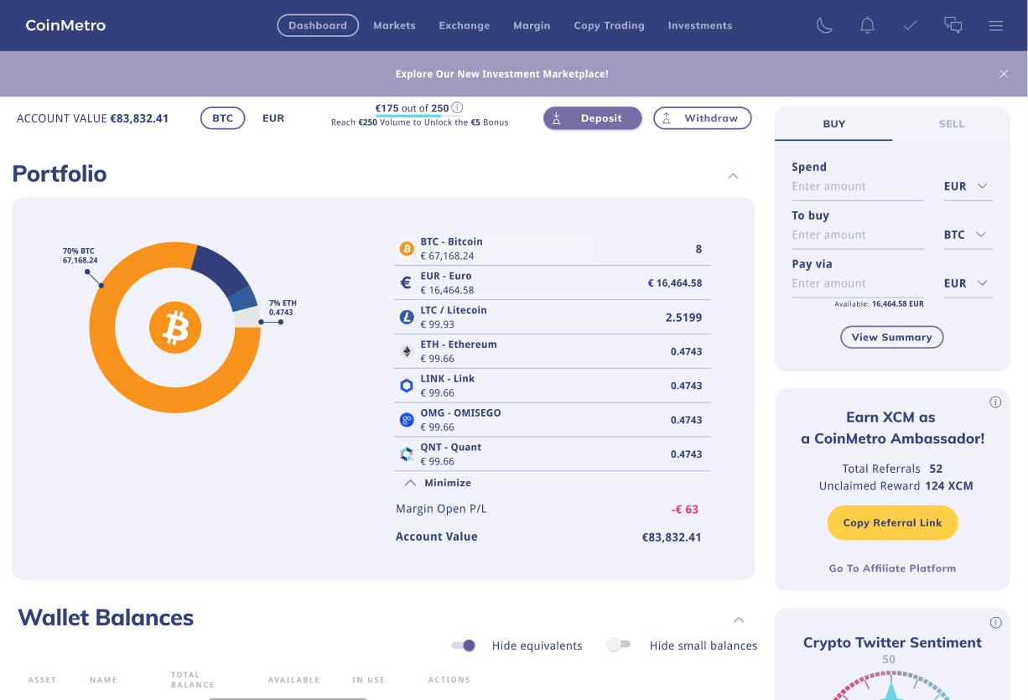1028x700 pixels.
Task: Click Copy Referral Link button
Action: 892,522
